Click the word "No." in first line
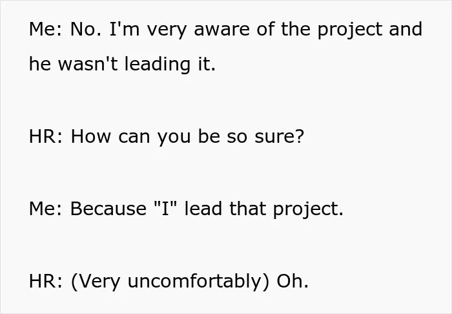 click(x=86, y=29)
